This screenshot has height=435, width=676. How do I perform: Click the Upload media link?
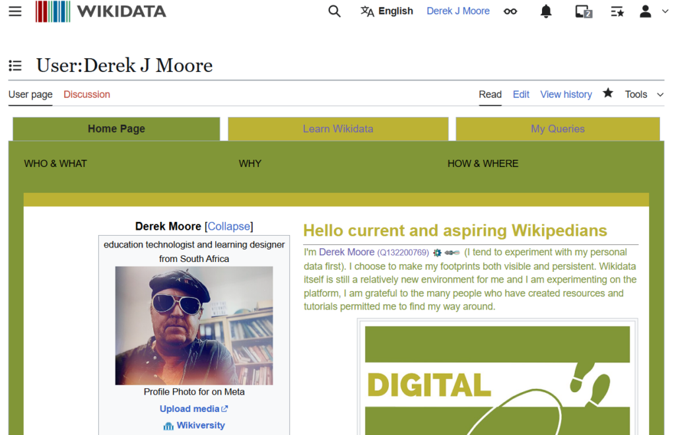[x=193, y=409]
